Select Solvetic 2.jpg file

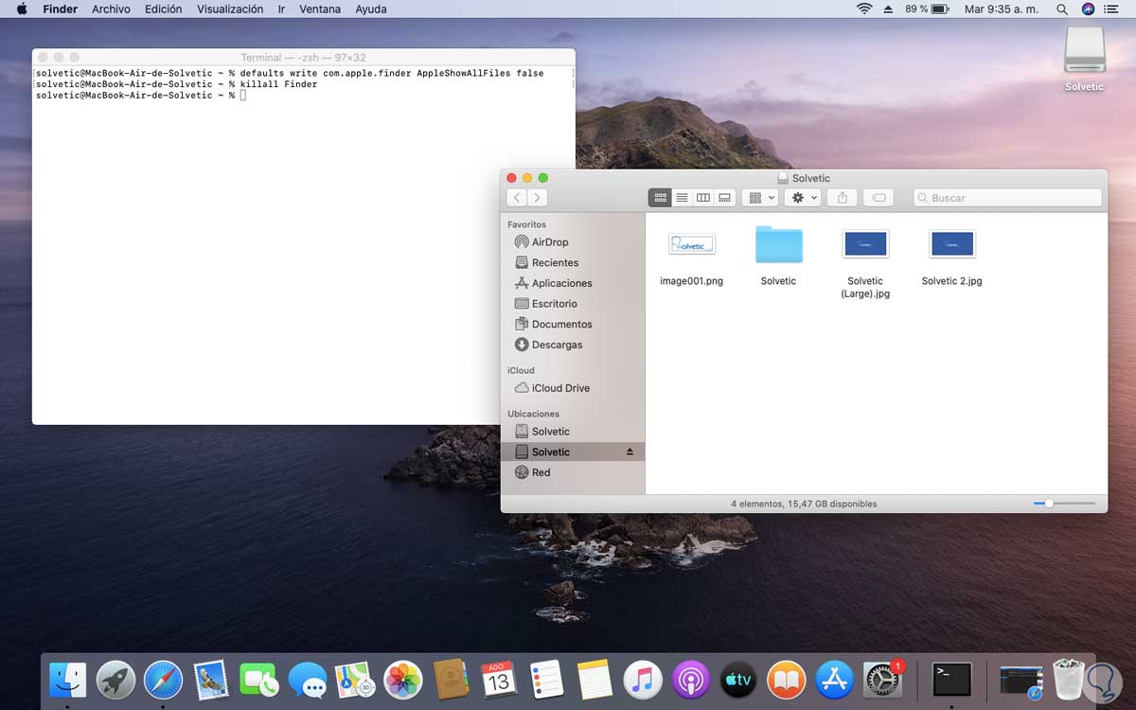(x=952, y=244)
